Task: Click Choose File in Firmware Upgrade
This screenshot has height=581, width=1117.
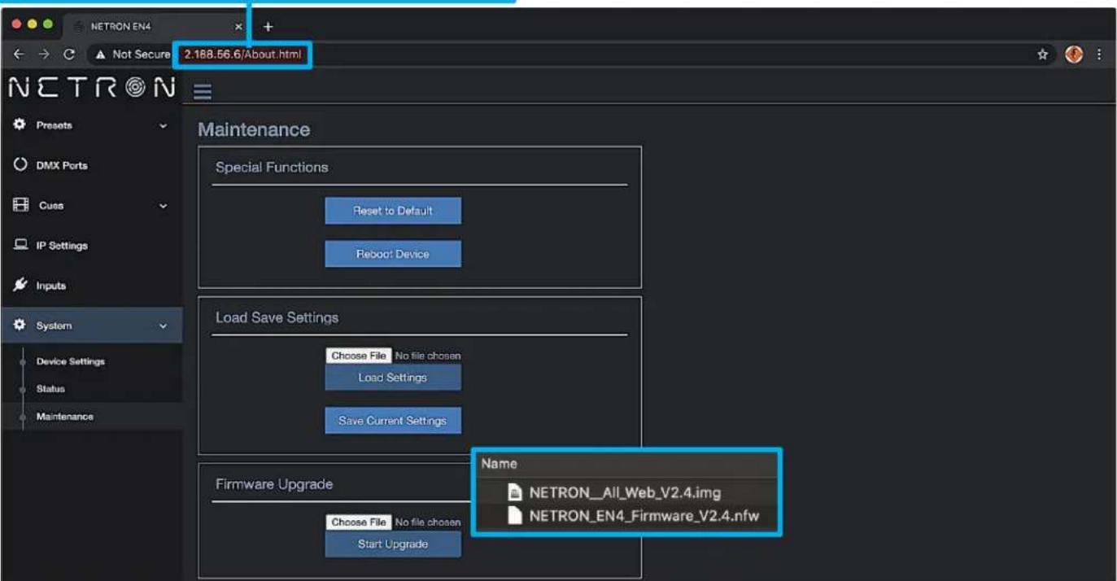Action: coord(359,522)
